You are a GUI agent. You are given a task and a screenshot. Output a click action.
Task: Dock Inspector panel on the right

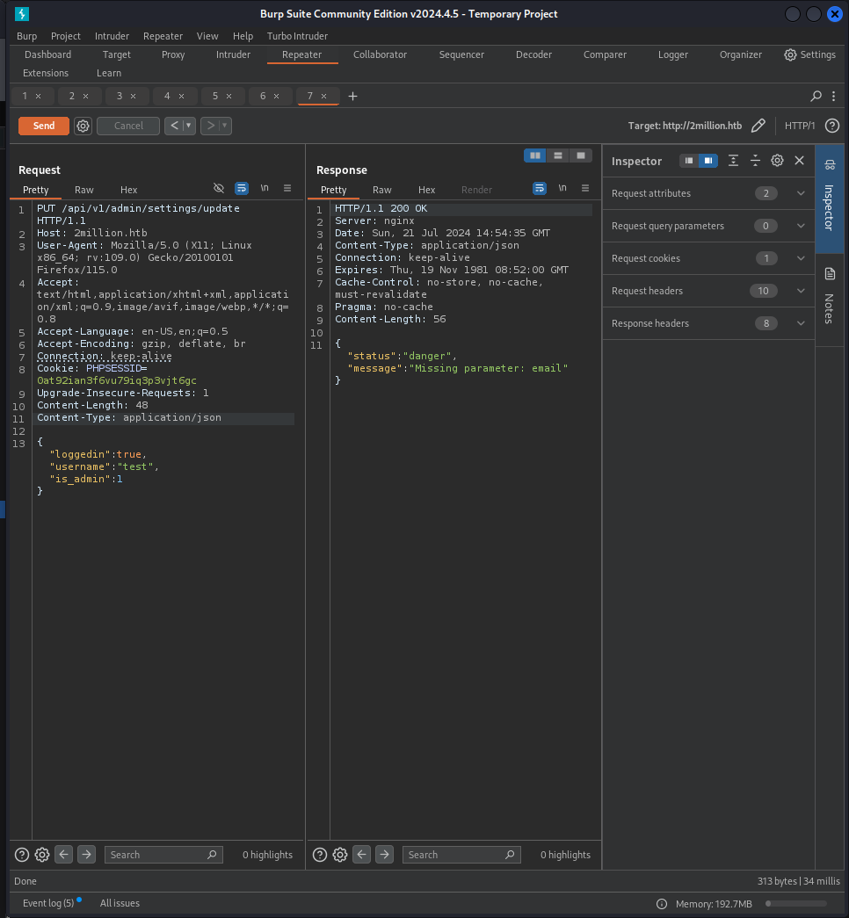click(x=708, y=161)
